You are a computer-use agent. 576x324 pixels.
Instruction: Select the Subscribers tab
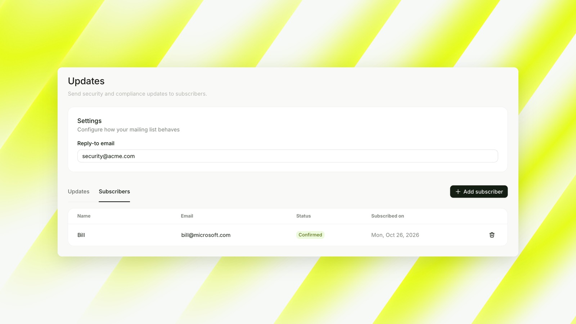[x=114, y=192]
